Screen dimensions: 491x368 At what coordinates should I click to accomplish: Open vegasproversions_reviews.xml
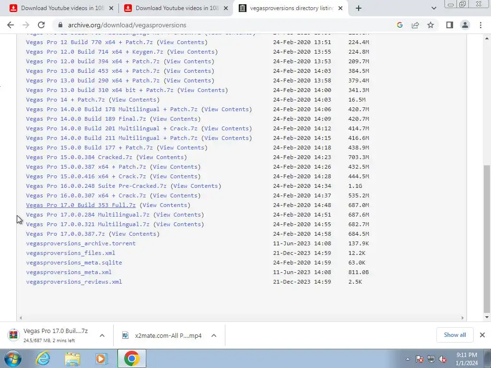[74, 282]
